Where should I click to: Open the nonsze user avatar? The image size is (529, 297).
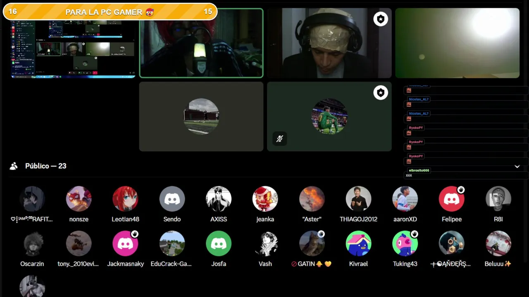(x=79, y=199)
